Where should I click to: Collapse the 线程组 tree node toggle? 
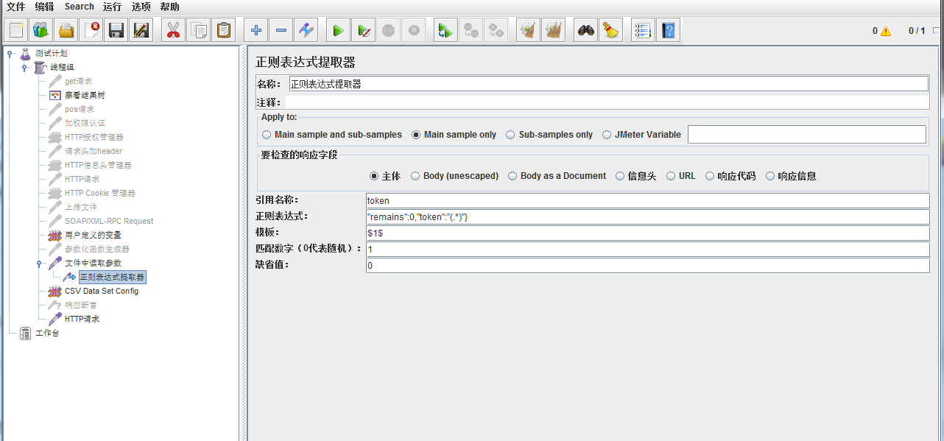tap(24, 67)
